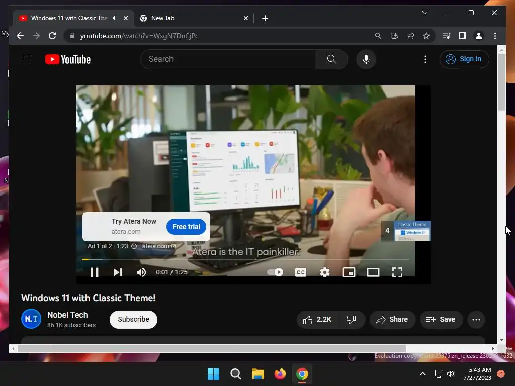The height and width of the screenshot is (386, 515).
Task: Start voice search with the microphone icon
Action: click(366, 59)
